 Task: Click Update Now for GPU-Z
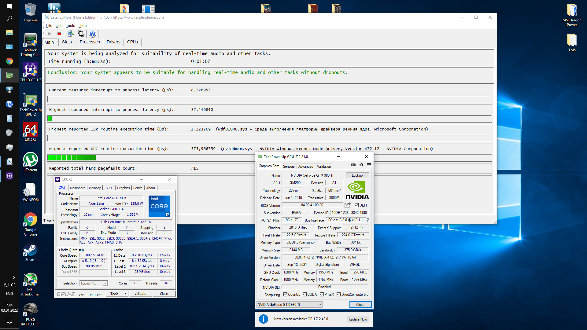[x=358, y=319]
